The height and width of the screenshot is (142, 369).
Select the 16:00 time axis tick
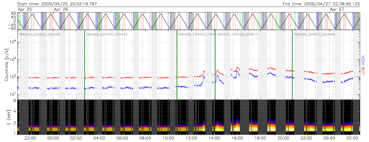(x=237, y=138)
